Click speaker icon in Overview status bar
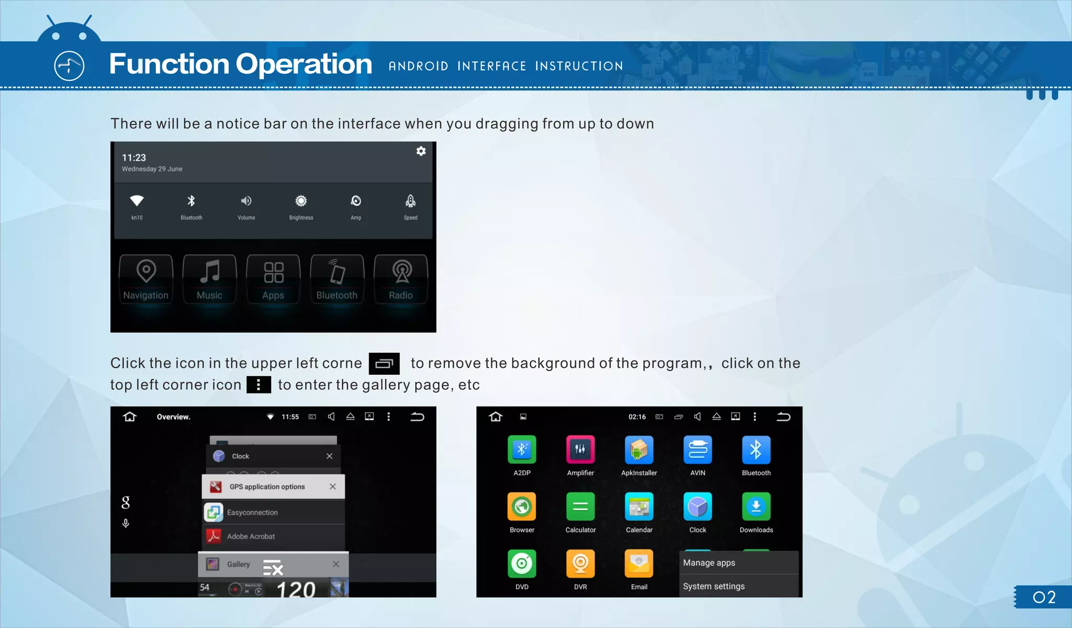1072x628 pixels. 331,417
